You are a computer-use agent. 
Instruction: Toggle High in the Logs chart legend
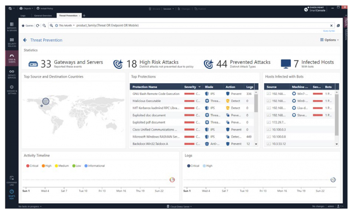[207, 166]
